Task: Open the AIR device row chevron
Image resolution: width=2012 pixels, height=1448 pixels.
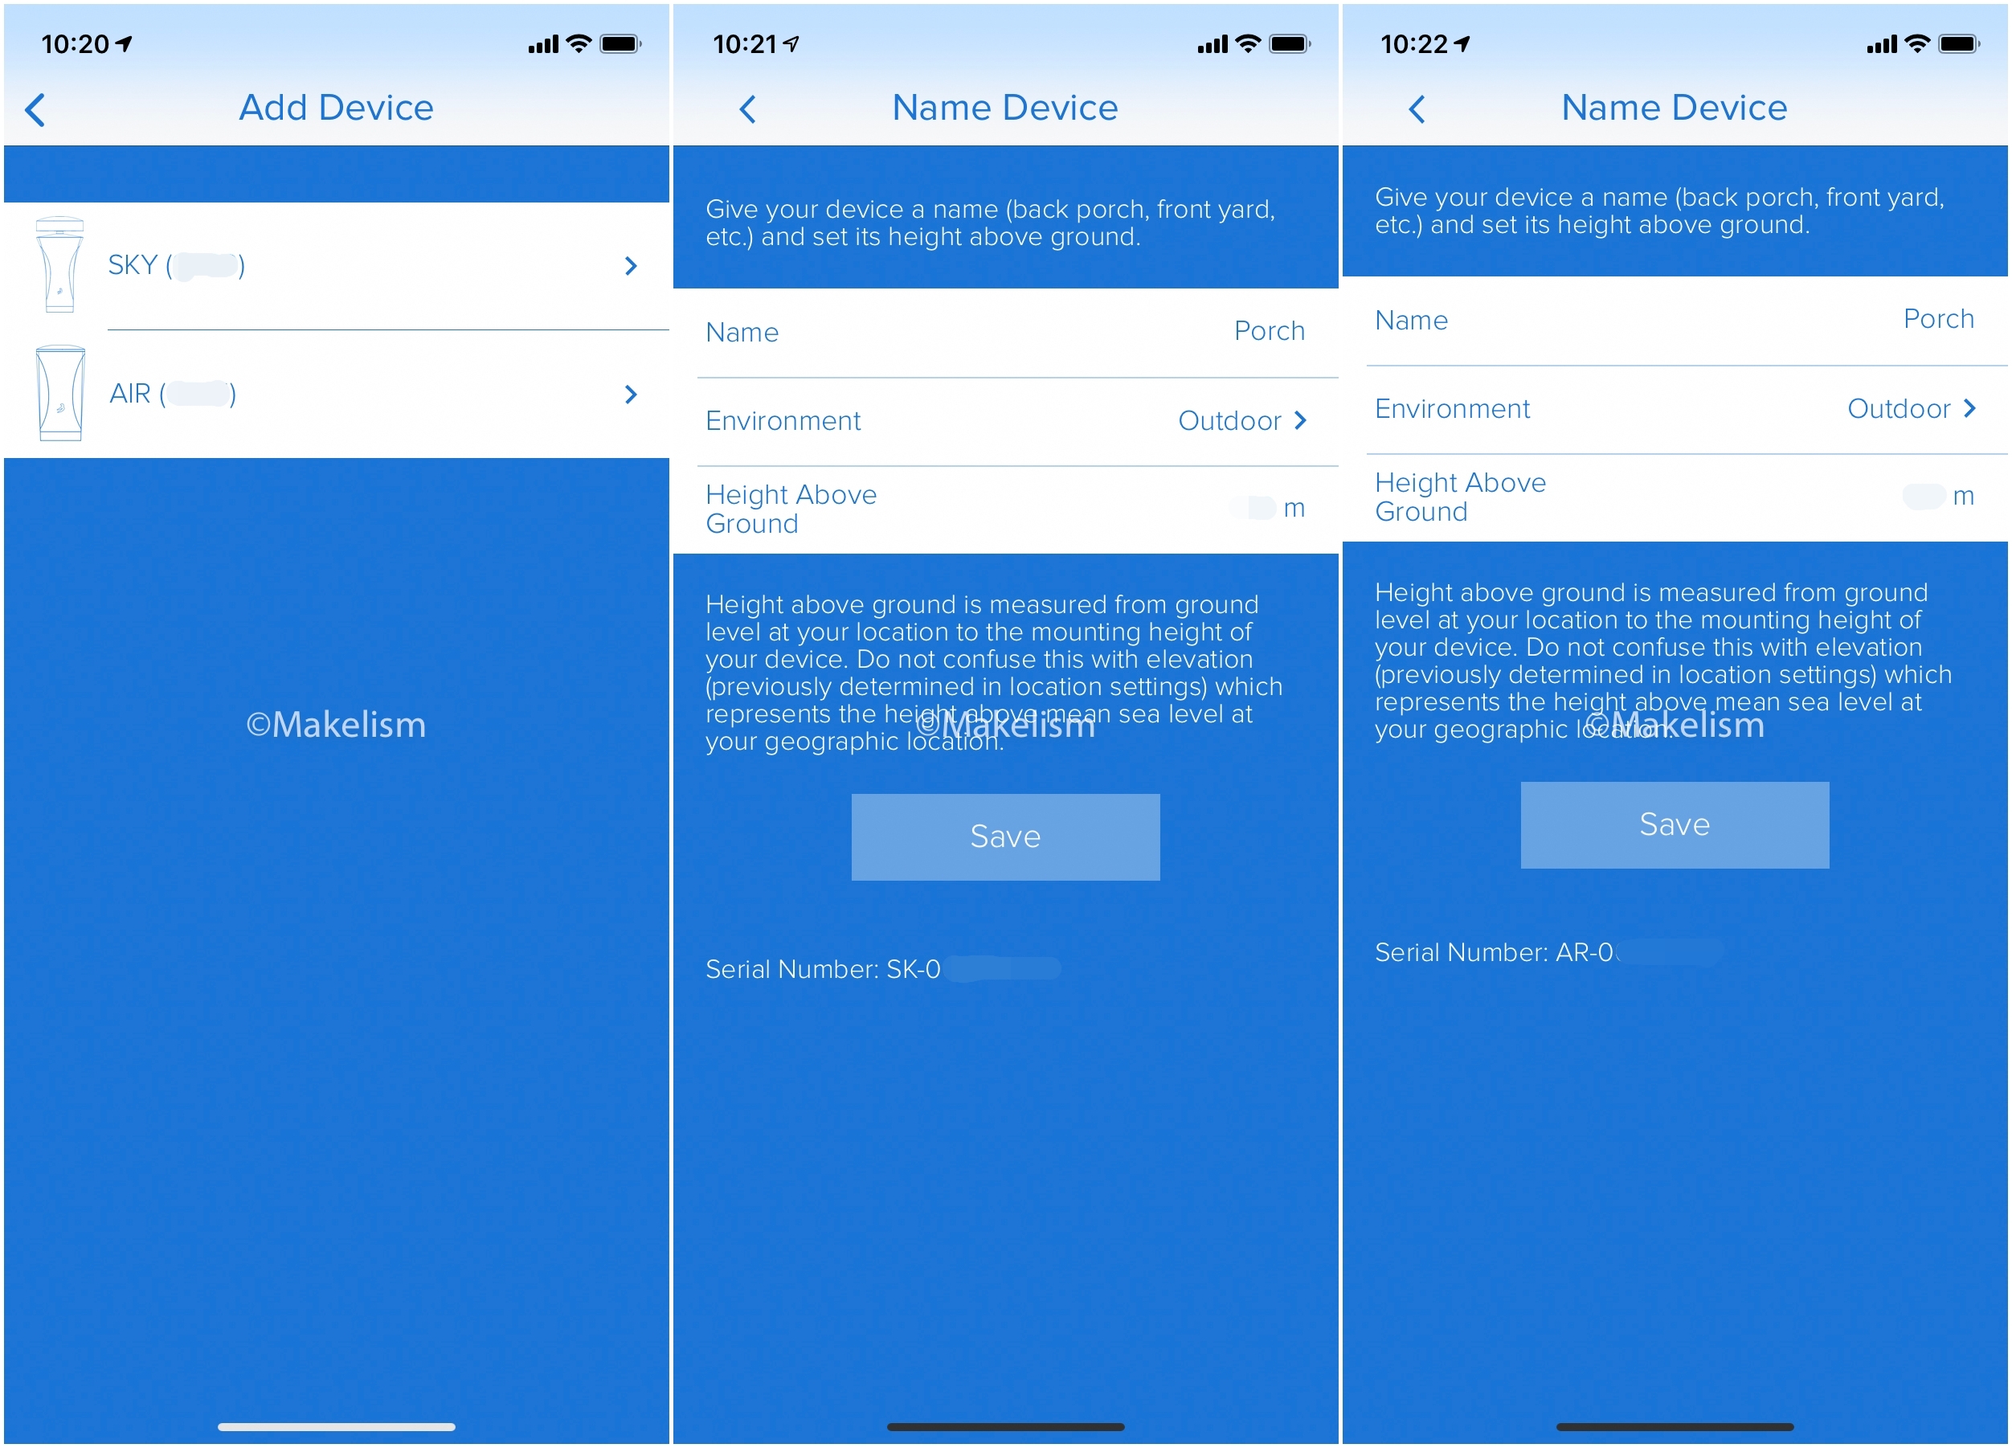Action: 631,394
